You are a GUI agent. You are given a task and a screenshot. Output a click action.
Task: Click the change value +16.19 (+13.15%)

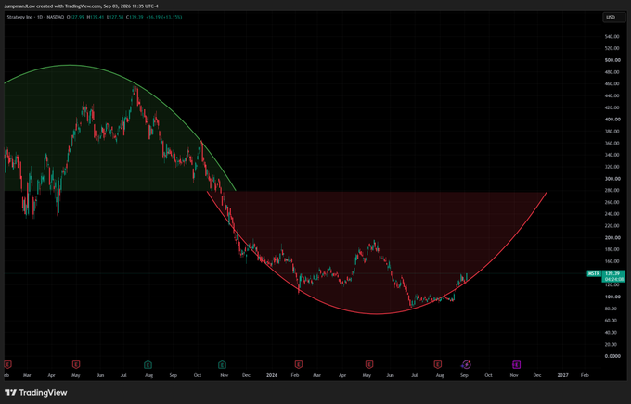point(164,18)
